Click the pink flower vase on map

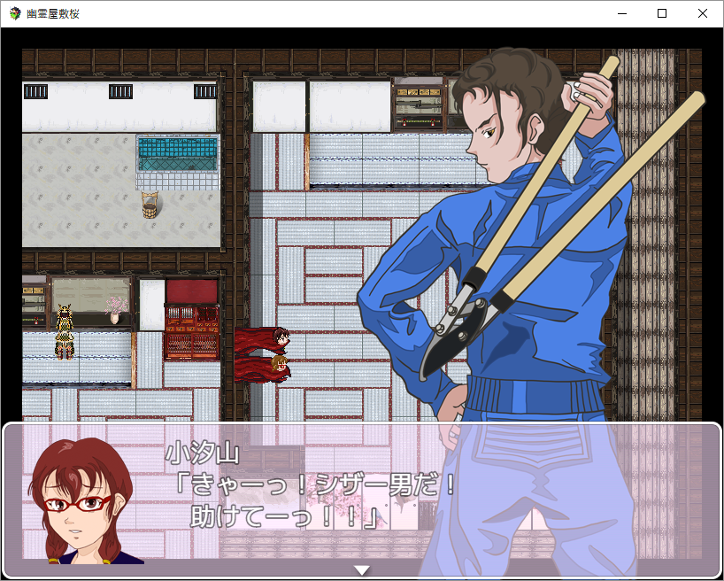pyautogui.click(x=114, y=310)
